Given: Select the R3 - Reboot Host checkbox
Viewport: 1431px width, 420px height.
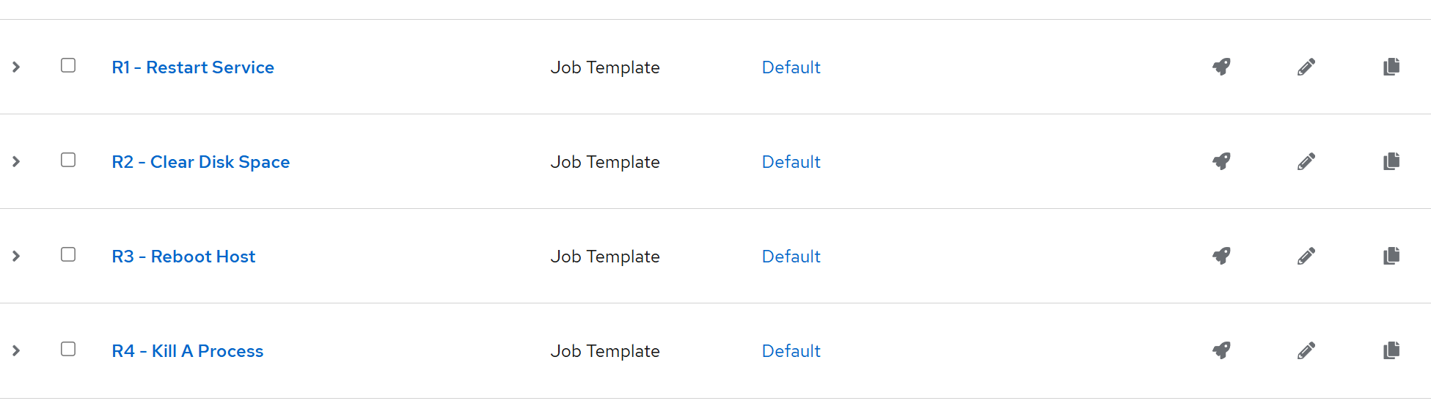Looking at the screenshot, I should pyautogui.click(x=68, y=254).
